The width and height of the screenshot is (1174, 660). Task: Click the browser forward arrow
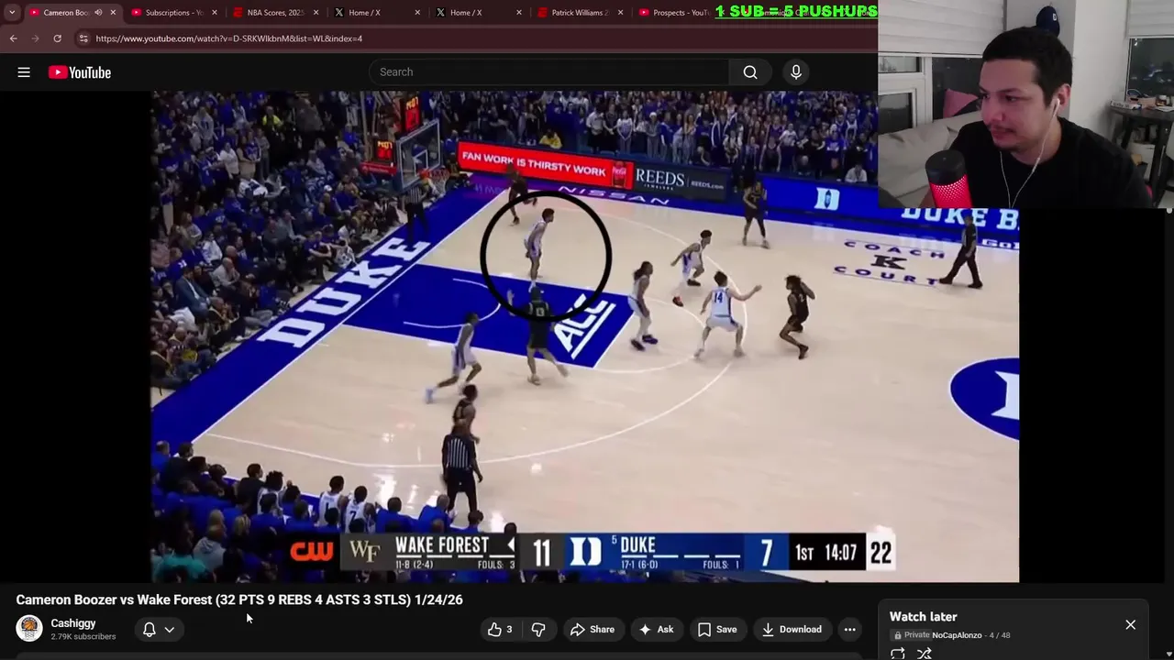tap(35, 38)
